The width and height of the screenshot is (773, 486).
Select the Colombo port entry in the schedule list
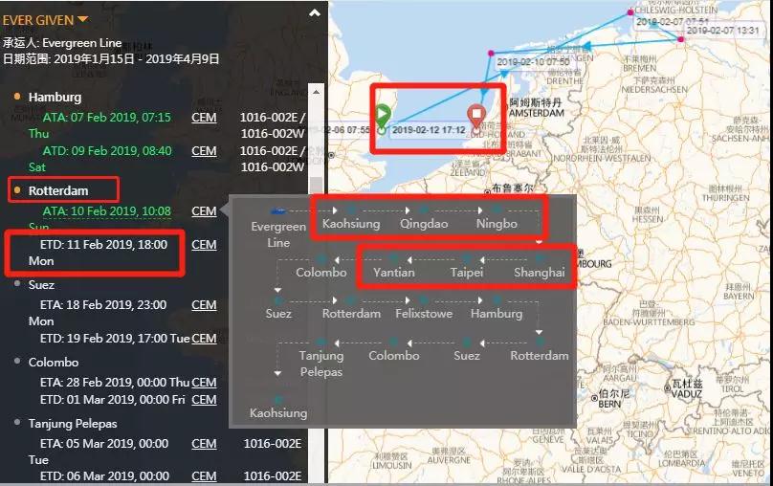coord(54,363)
